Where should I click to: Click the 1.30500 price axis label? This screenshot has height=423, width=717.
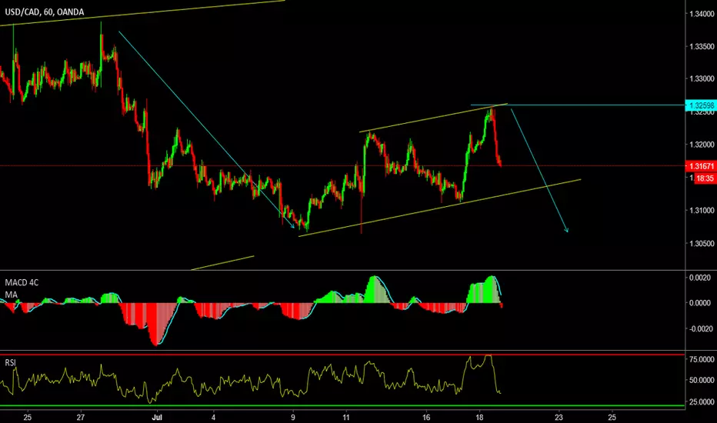coord(702,243)
